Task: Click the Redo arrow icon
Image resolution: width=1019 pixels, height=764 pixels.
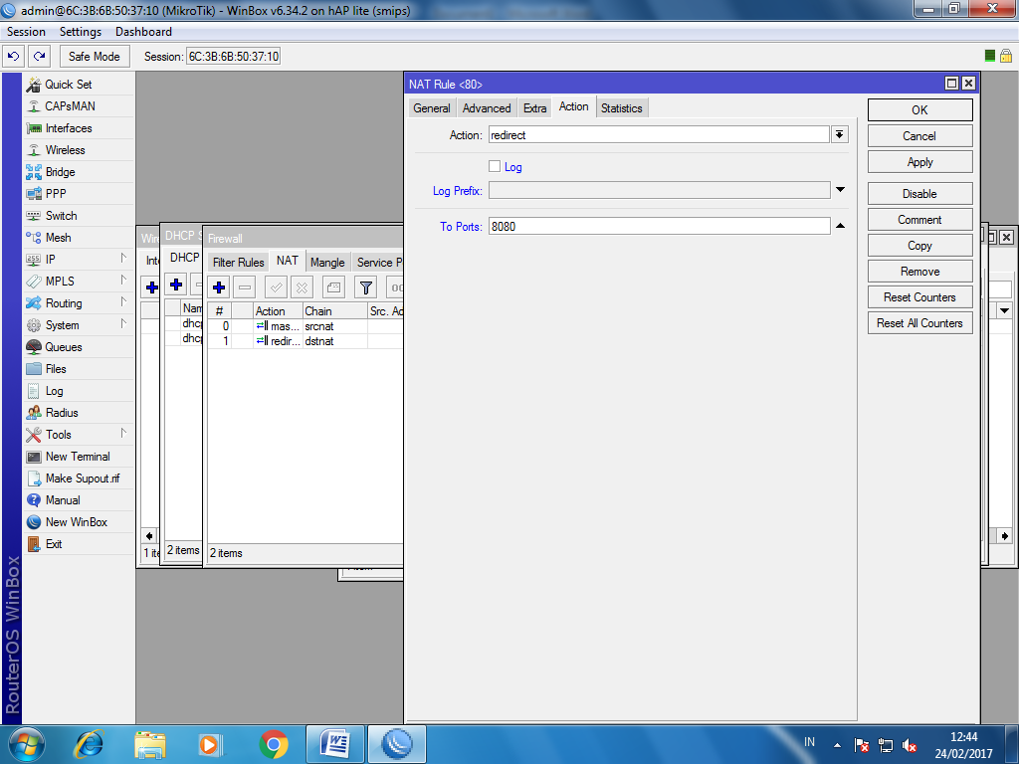Action: coord(40,57)
